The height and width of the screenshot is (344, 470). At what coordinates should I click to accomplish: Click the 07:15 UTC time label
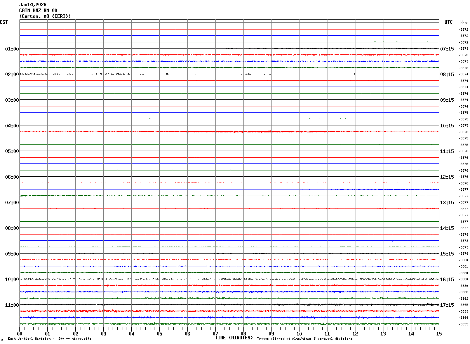tap(447, 49)
